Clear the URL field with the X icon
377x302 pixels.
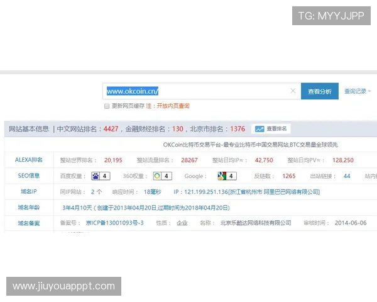(293, 91)
